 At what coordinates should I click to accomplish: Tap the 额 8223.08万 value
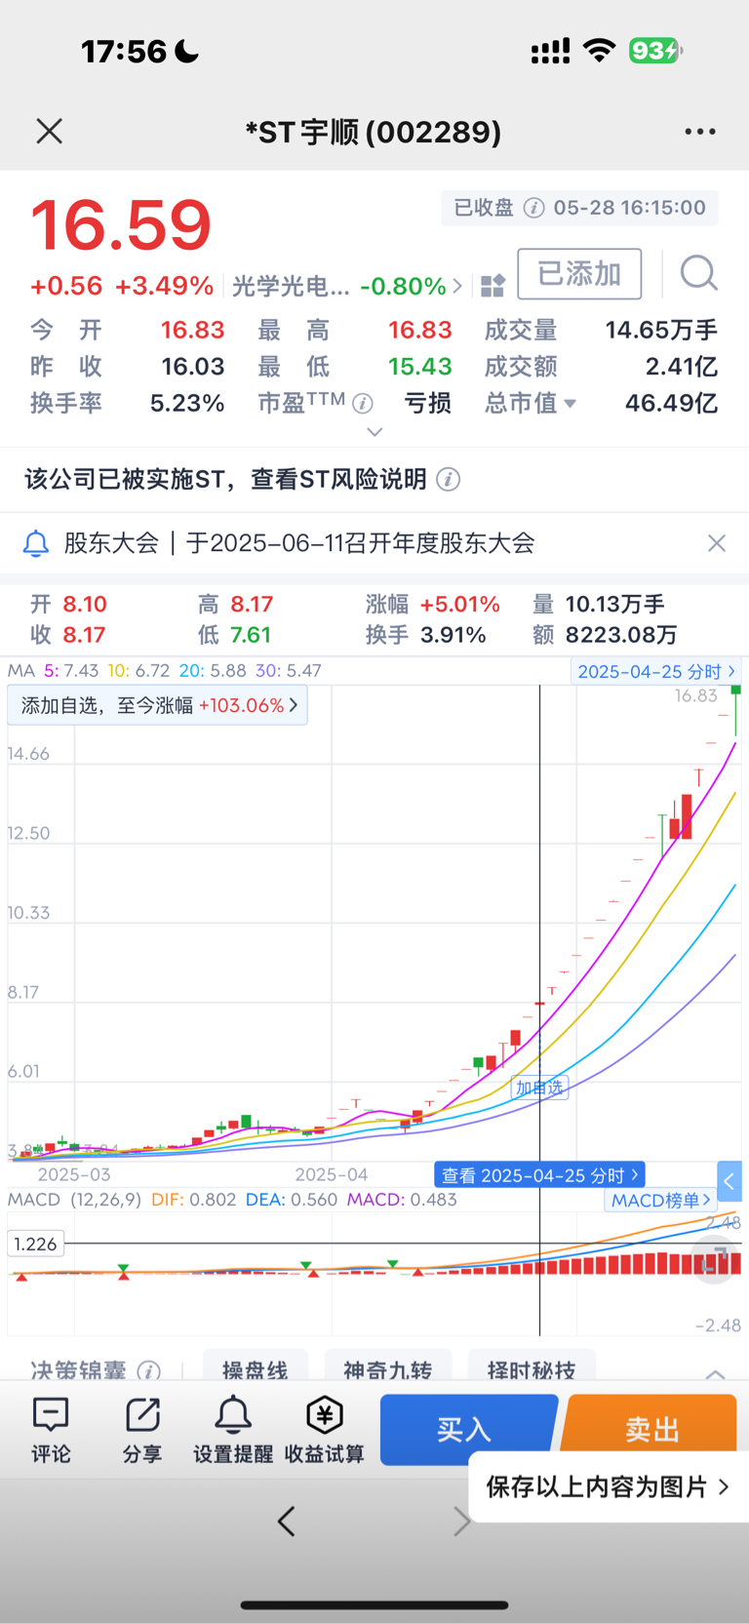tap(621, 635)
